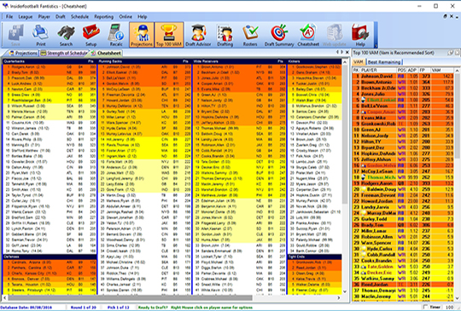461x311 pixels.
Task: Click the pin icon on Top 100 VAM panel
Action: click(x=451, y=53)
